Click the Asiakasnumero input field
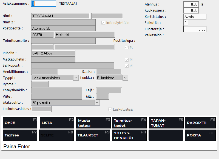 pyautogui.click(x=44, y=4)
